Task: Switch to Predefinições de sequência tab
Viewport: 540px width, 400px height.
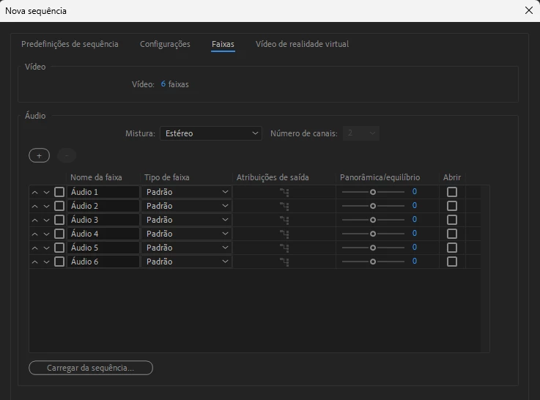Action: point(70,44)
